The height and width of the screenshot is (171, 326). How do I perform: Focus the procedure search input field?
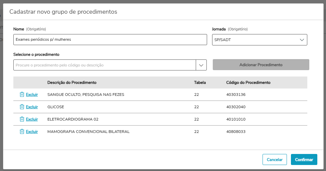[105, 65]
